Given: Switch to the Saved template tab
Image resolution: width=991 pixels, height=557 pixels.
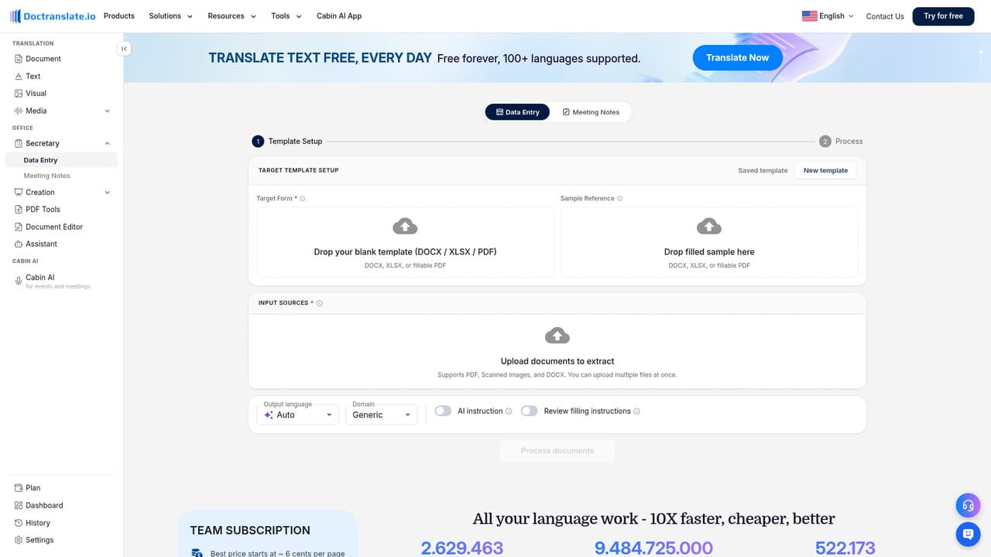Looking at the screenshot, I should click(x=763, y=170).
